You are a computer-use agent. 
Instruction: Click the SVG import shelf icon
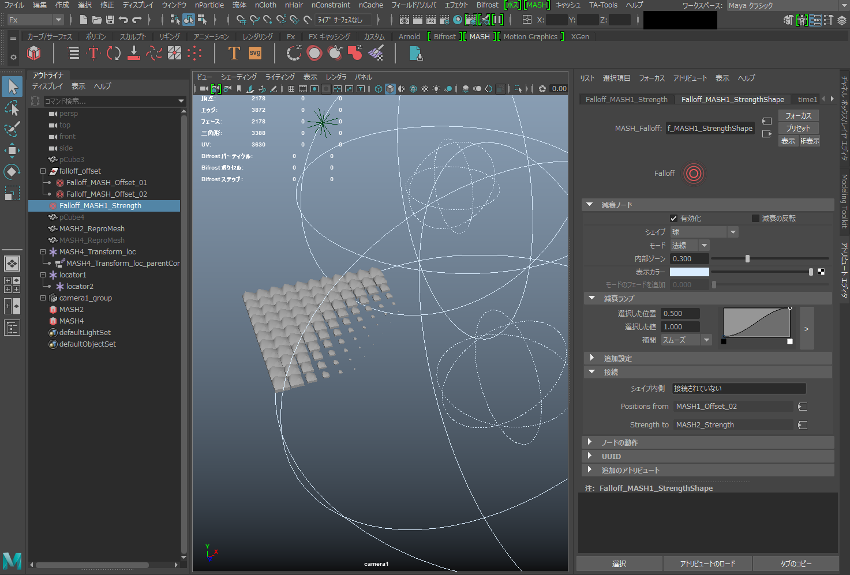coord(255,54)
